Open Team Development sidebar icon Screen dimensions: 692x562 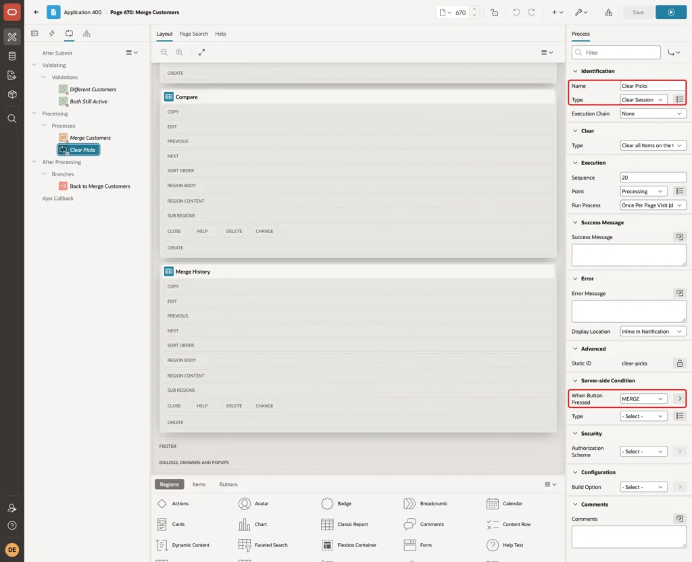[x=12, y=76]
